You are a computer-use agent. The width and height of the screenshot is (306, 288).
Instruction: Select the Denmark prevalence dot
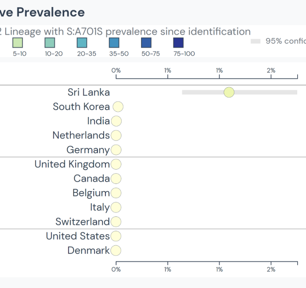(116, 250)
